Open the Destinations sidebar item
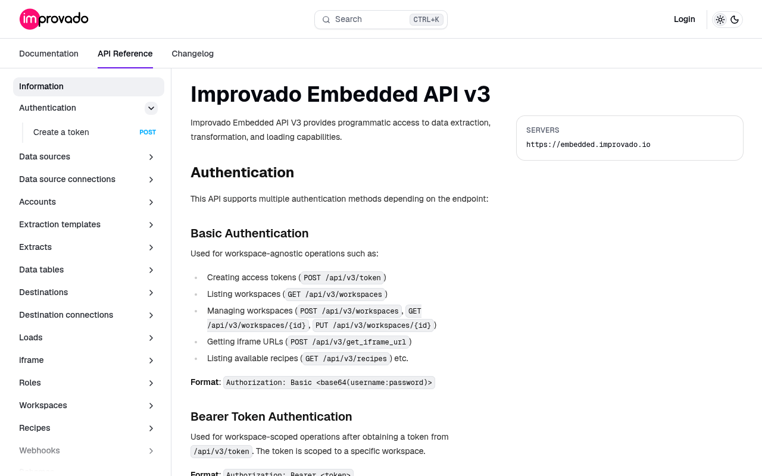Viewport: 762px width, 476px height. [43, 292]
